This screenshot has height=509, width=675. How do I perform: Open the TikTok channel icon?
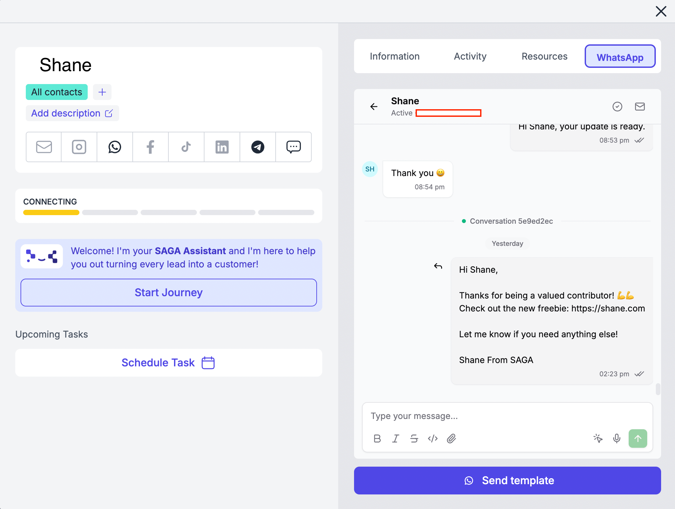186,147
